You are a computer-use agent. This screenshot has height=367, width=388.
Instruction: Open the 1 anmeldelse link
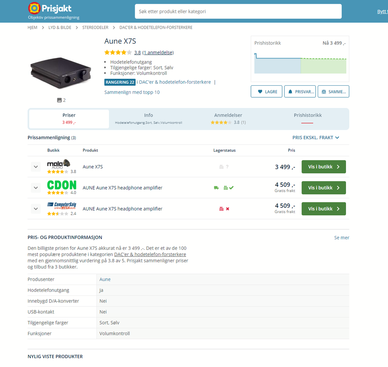[158, 53]
